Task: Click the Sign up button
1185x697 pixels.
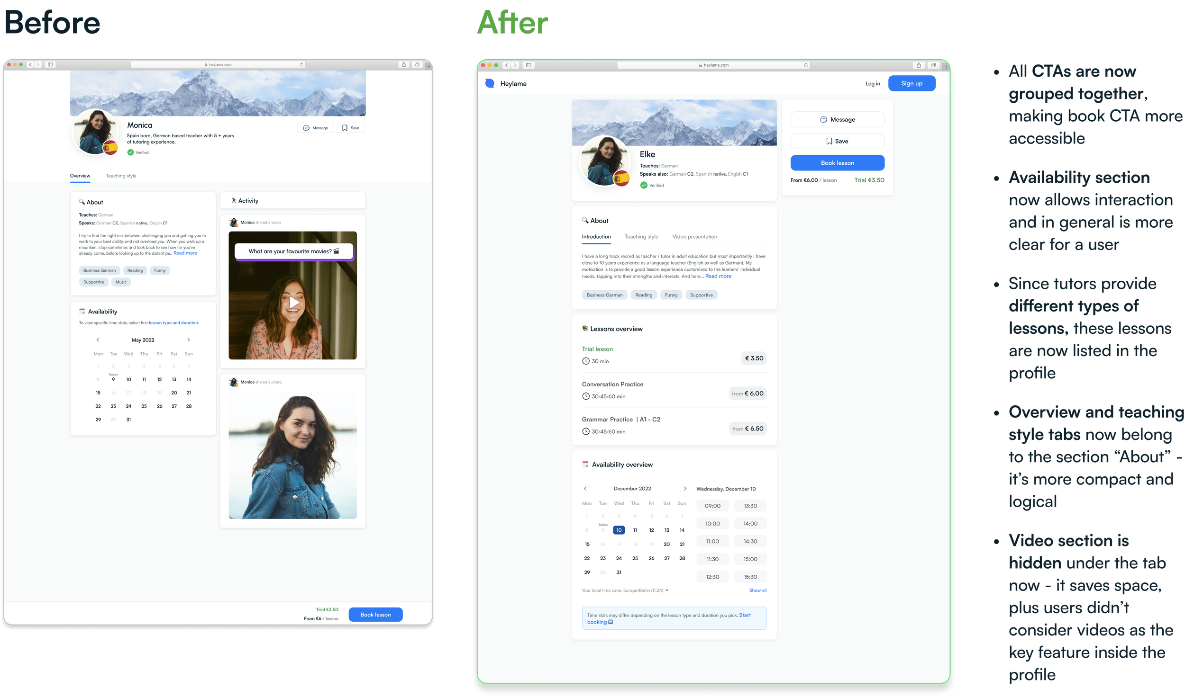Action: click(x=910, y=83)
